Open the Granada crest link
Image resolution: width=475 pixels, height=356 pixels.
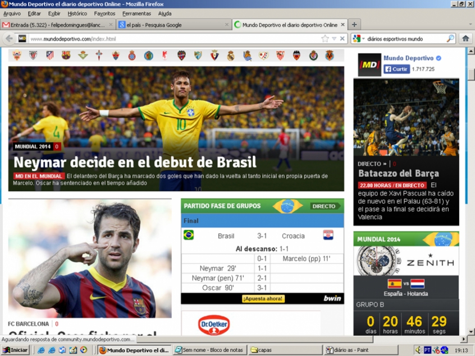point(165,56)
